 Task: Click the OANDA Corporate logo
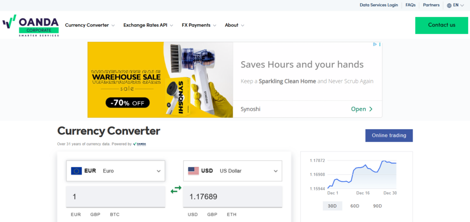pyautogui.click(x=31, y=26)
